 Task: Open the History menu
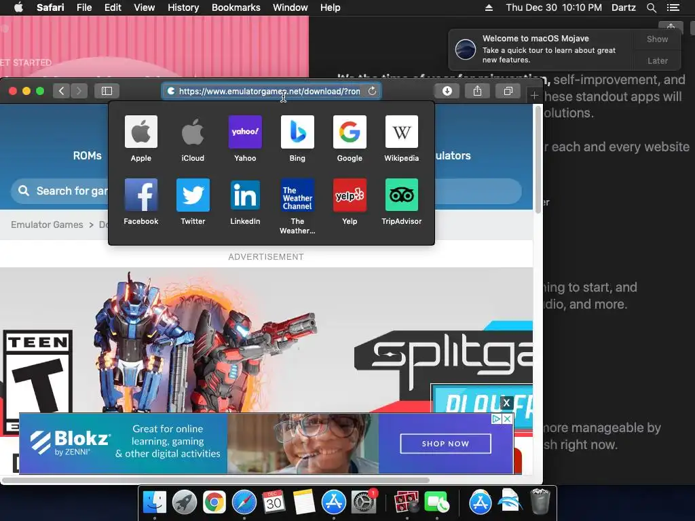183,7
